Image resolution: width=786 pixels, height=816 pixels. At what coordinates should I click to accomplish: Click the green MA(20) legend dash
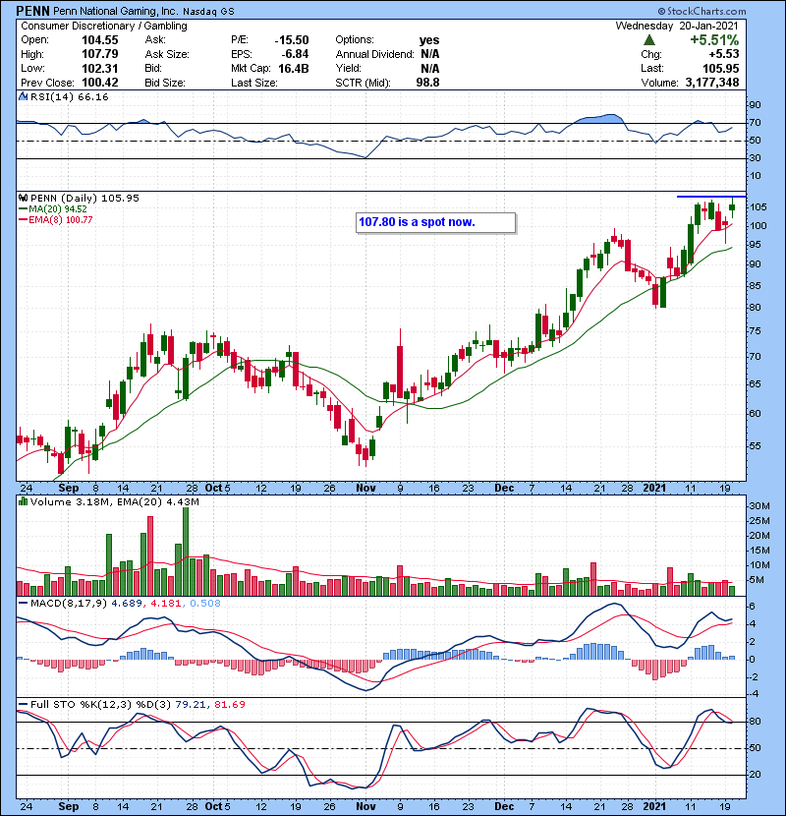click(x=23, y=209)
